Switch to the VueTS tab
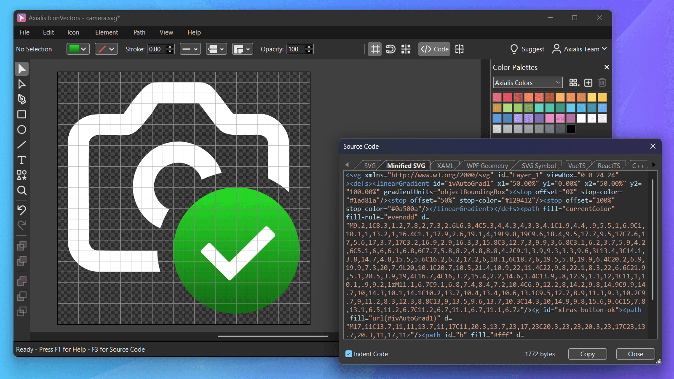The height and width of the screenshot is (379, 674). 577,165
